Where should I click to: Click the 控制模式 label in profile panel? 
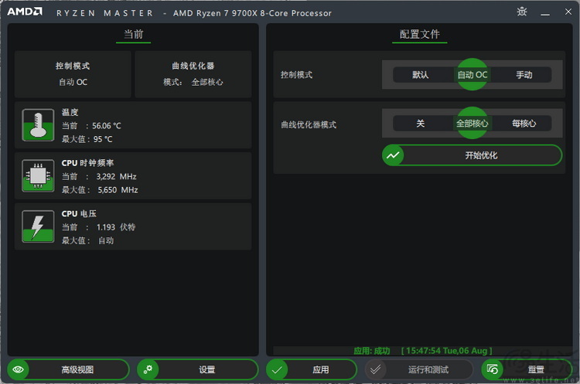tap(296, 75)
